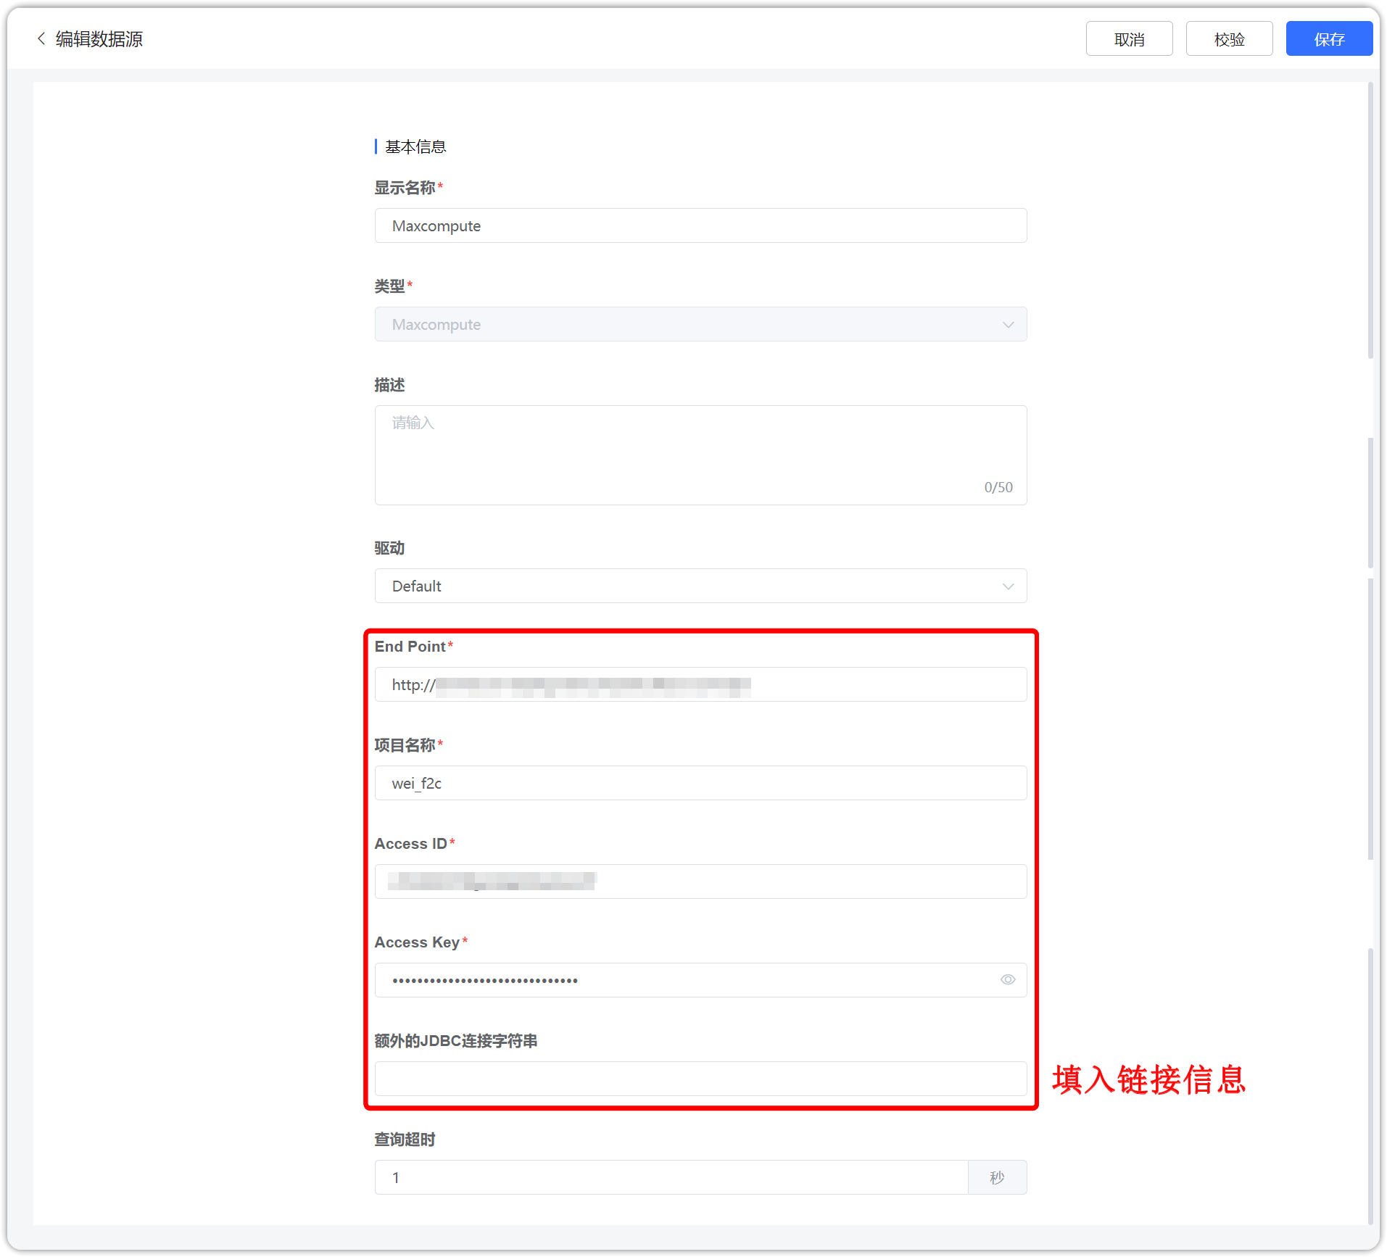Open the 驱动 dropdown showing Default
1387x1257 pixels.
[x=700, y=586]
